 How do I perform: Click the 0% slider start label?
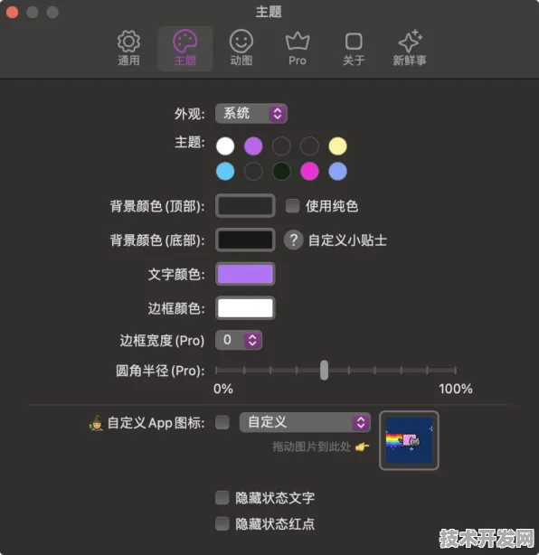click(x=223, y=389)
